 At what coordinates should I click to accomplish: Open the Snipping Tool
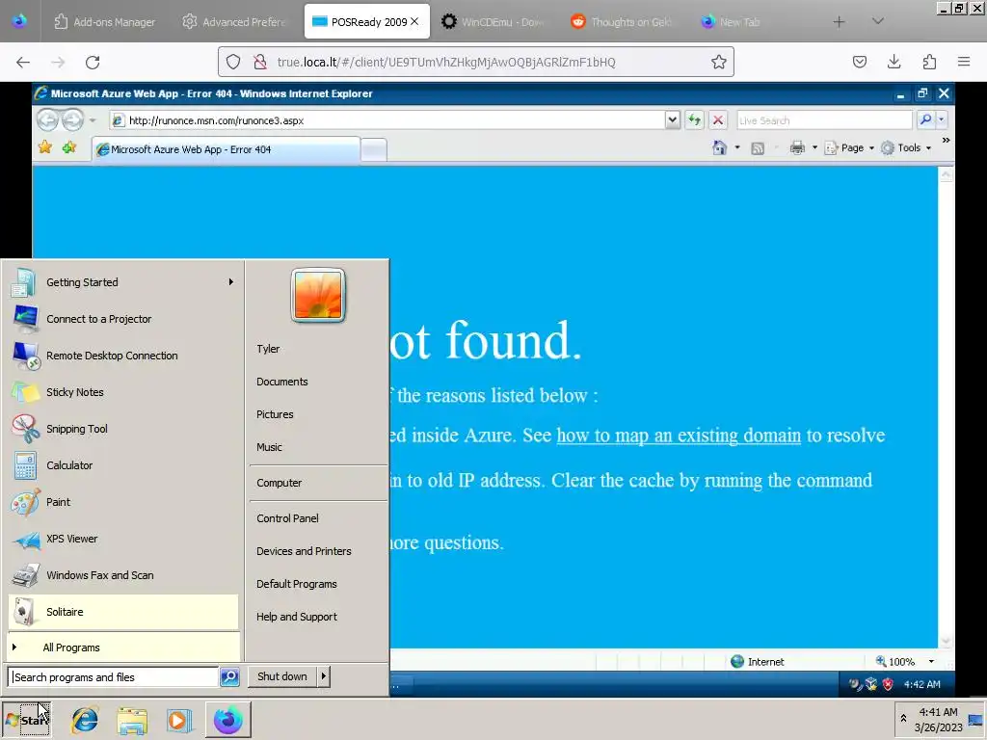pos(123,429)
